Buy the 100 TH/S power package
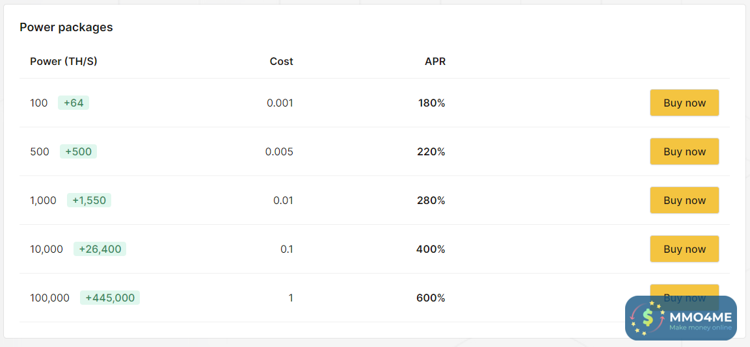The height and width of the screenshot is (347, 750). tap(684, 103)
